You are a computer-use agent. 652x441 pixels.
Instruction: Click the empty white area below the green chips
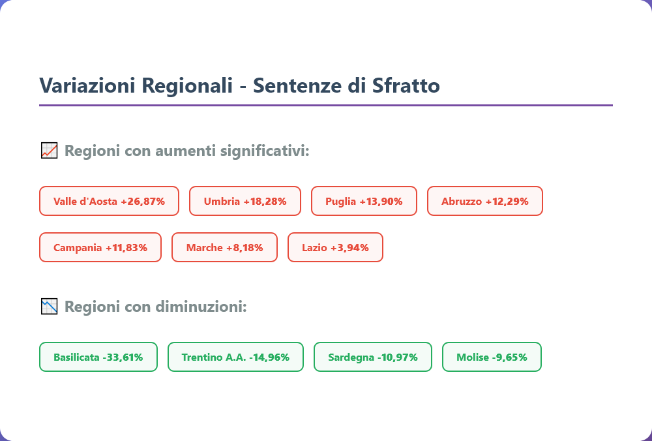[x=326, y=404]
